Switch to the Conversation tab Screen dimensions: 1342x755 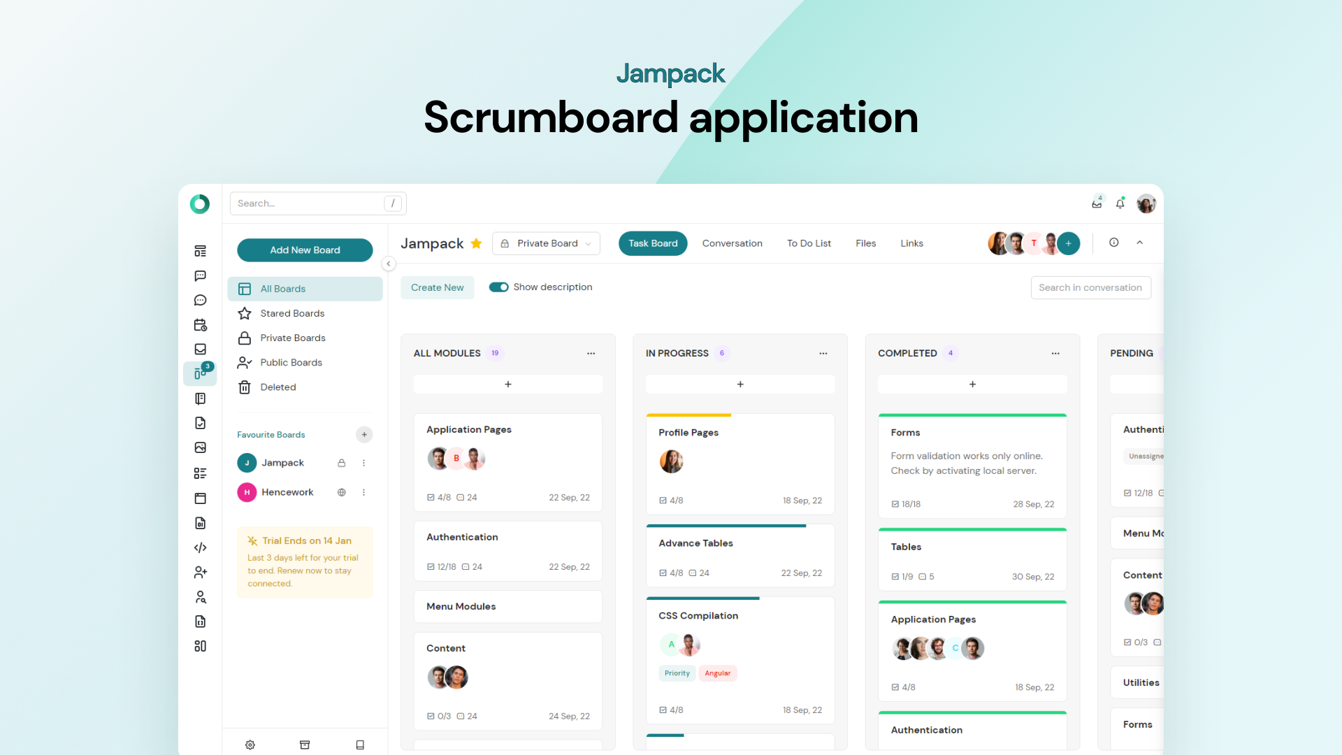point(732,243)
